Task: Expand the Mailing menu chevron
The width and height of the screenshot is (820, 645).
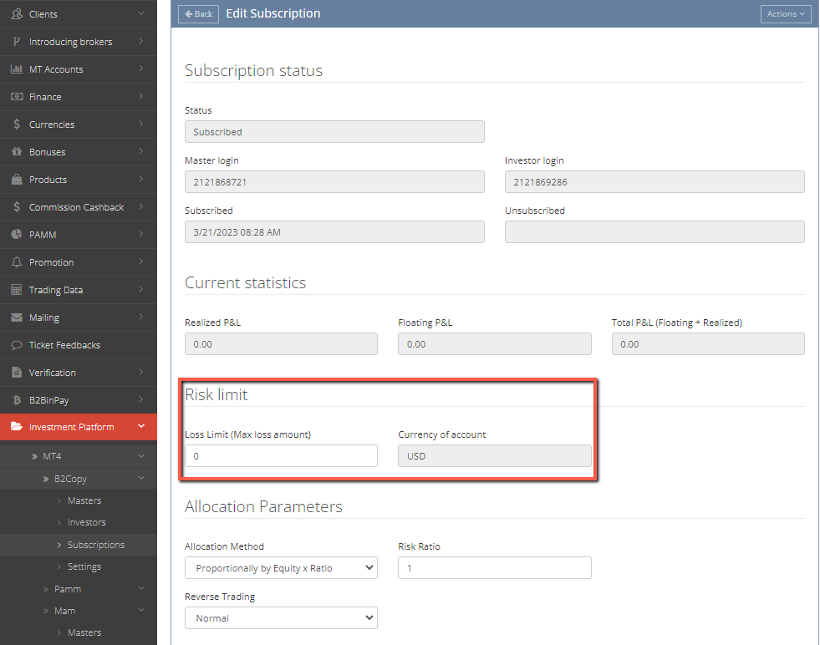Action: pyautogui.click(x=141, y=316)
